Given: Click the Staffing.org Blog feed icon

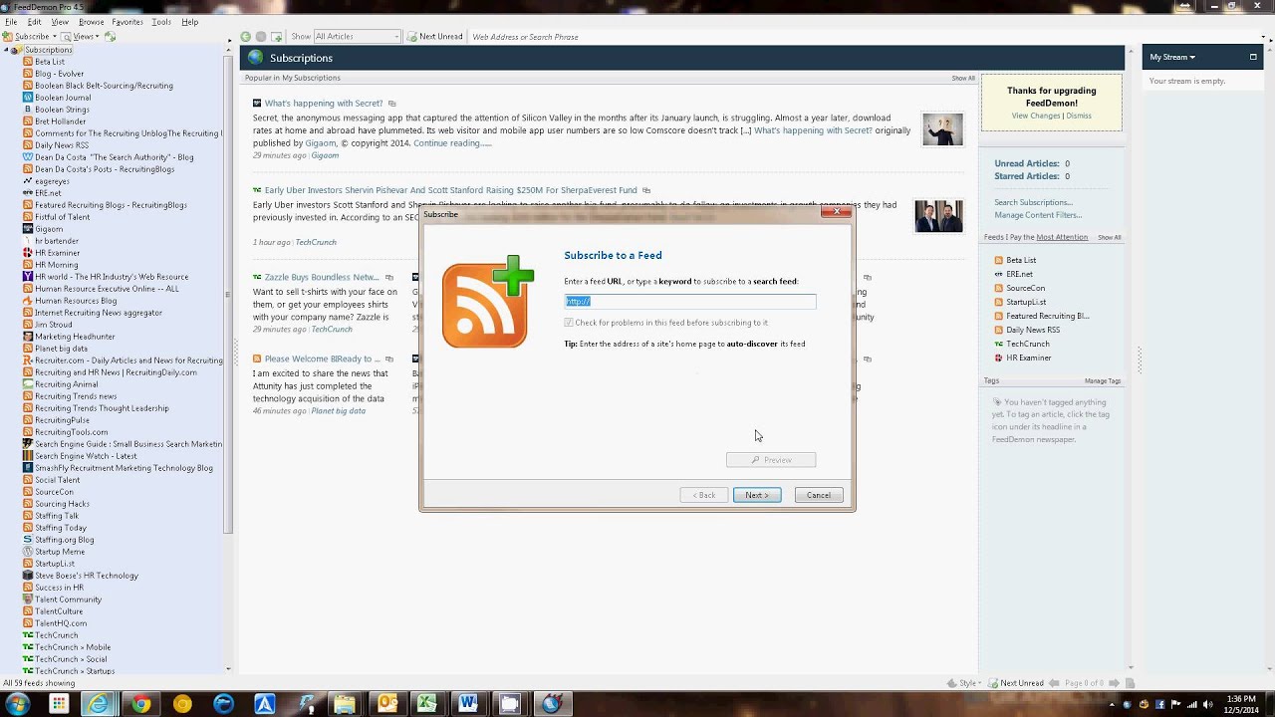Looking at the screenshot, I should coord(28,540).
